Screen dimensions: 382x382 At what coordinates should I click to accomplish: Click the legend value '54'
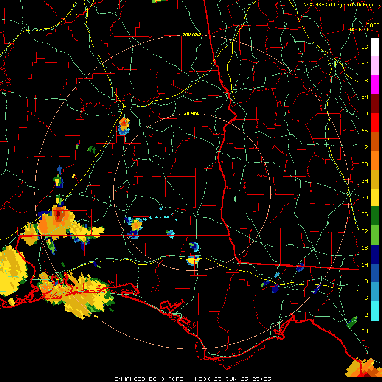click(x=365, y=97)
